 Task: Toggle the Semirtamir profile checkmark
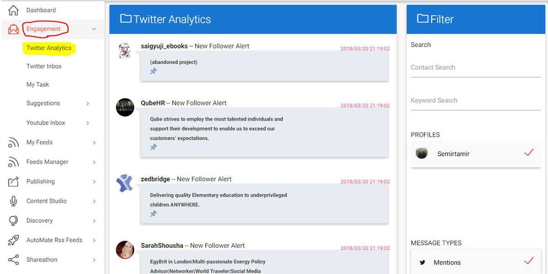click(529, 153)
